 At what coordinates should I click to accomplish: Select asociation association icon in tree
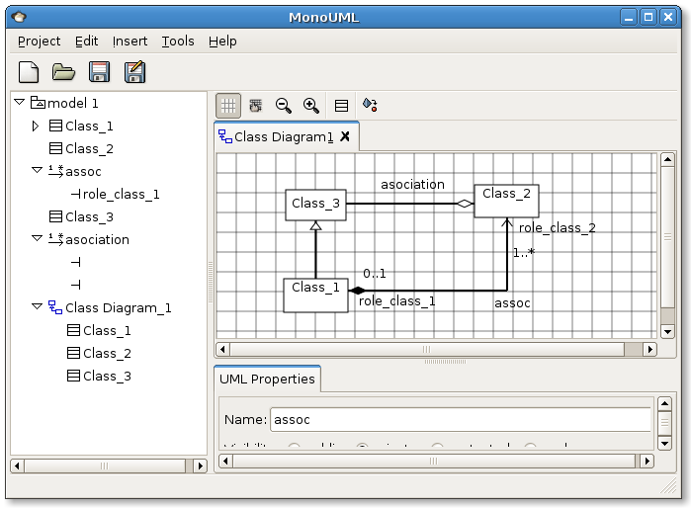56,239
